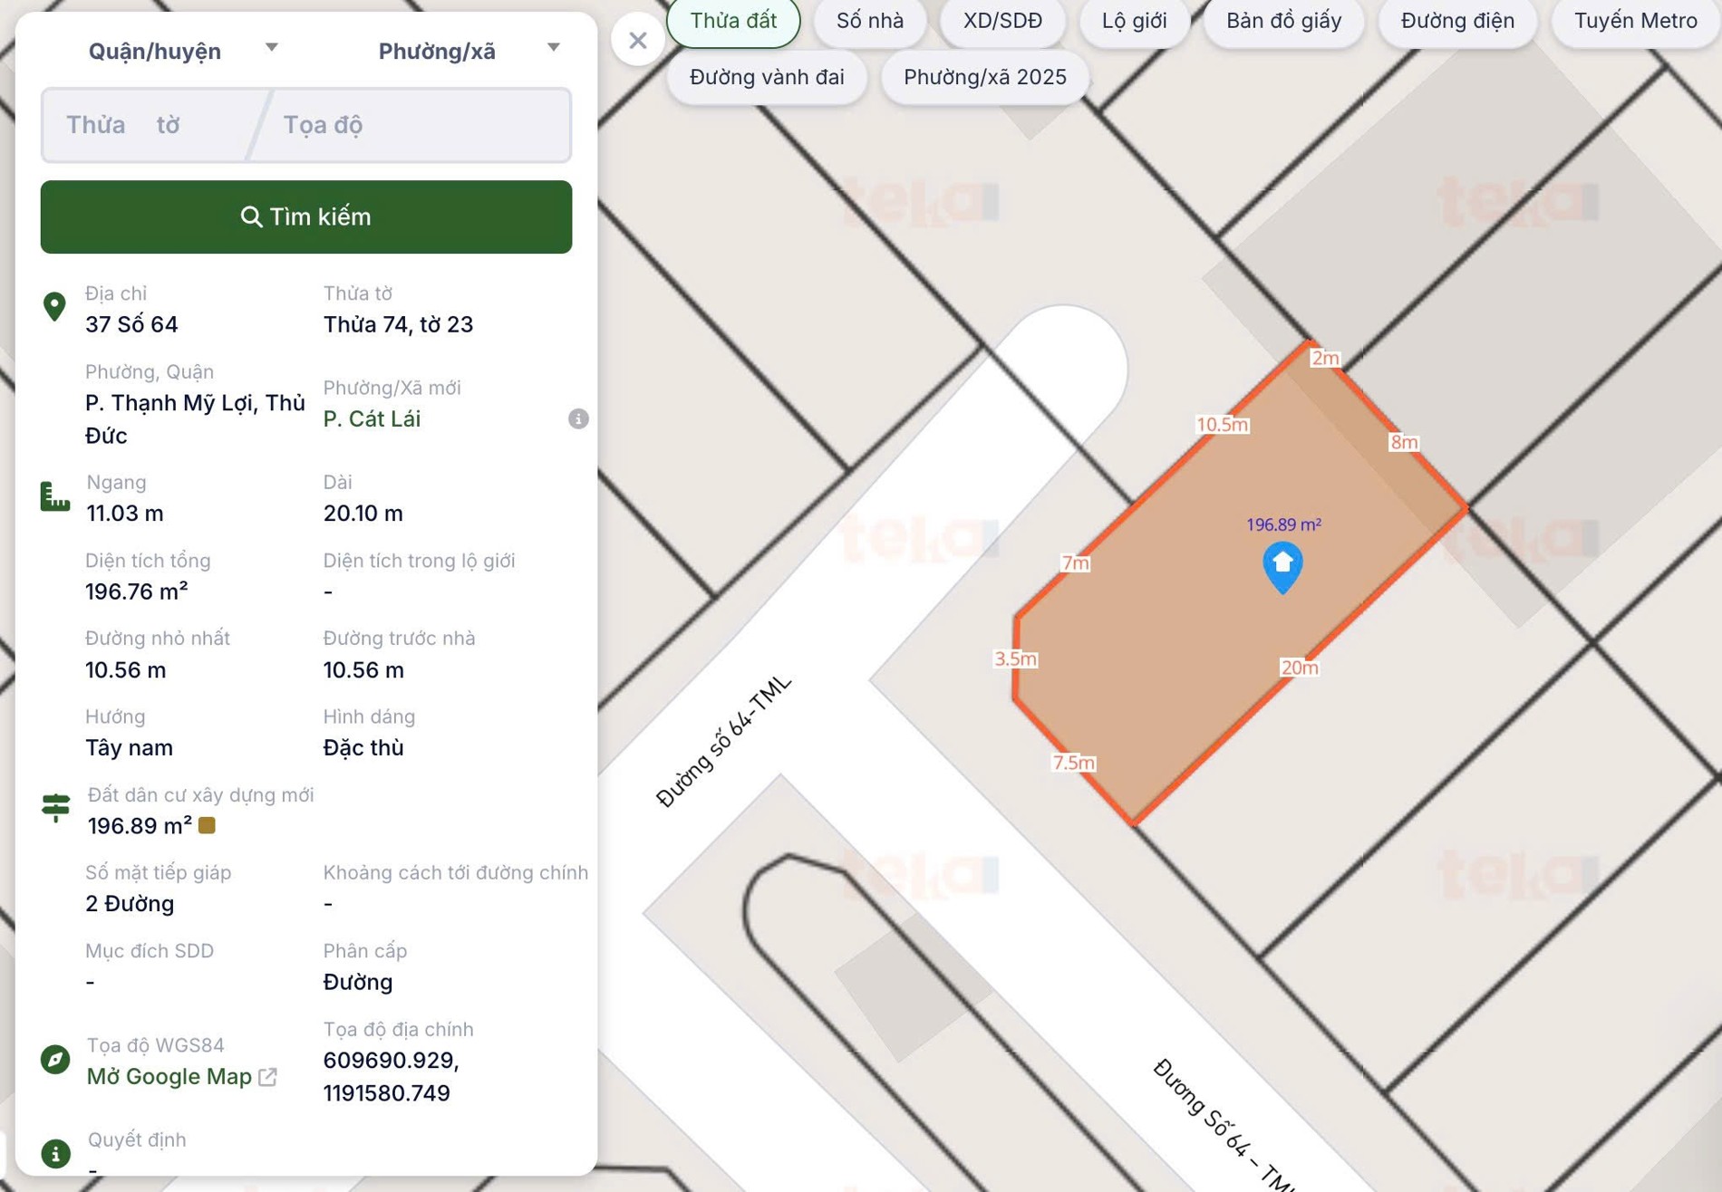Open the Phường/xã dropdown
This screenshot has width=1722, height=1192.
[468, 51]
